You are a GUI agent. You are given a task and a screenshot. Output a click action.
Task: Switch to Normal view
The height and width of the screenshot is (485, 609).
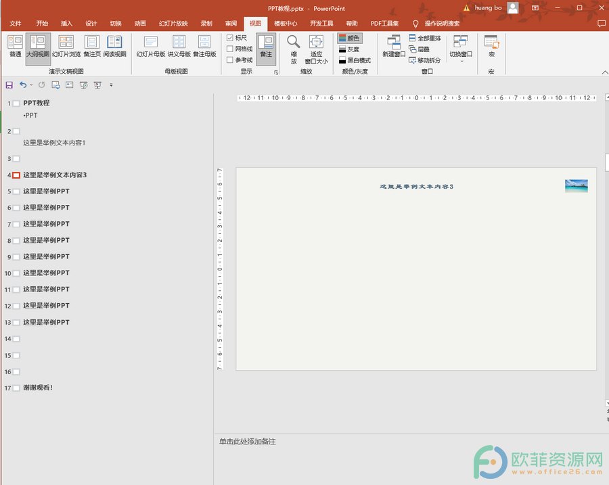(x=15, y=47)
